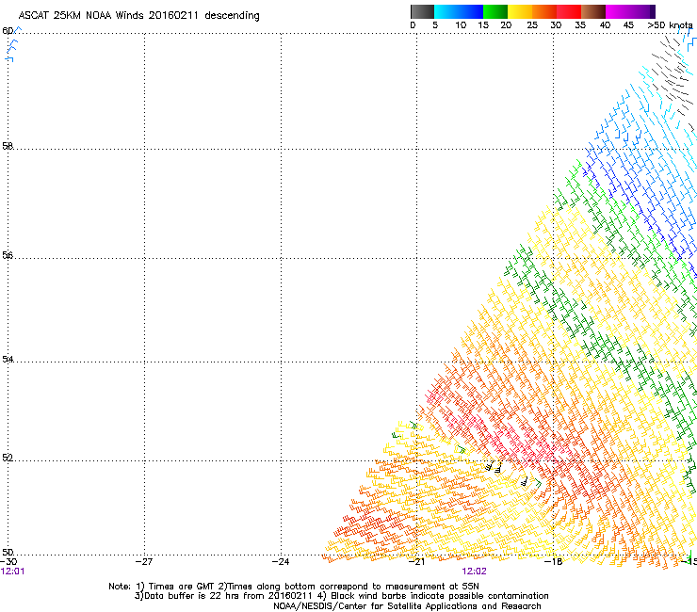Click the latitude label '56'

click(8, 255)
